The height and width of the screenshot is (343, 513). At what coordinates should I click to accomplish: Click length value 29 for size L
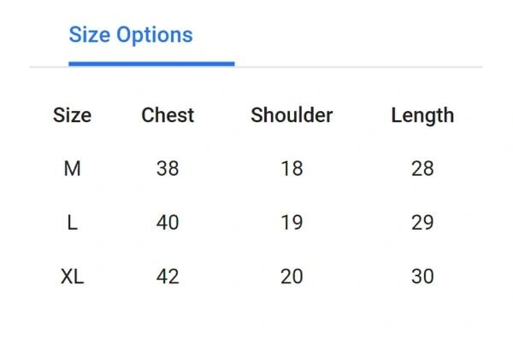click(422, 223)
